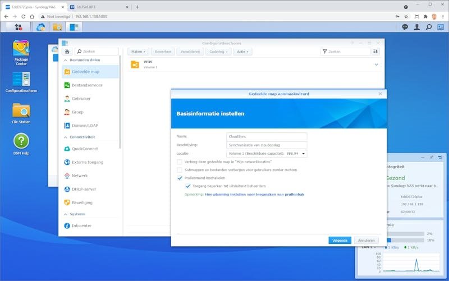Open DSM Help desktop icon
Viewport: 449px width, 281px height.
pos(21,144)
